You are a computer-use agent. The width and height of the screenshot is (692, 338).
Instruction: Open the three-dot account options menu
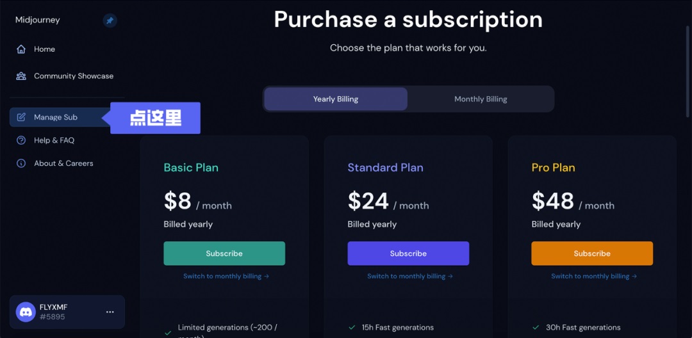(x=110, y=312)
